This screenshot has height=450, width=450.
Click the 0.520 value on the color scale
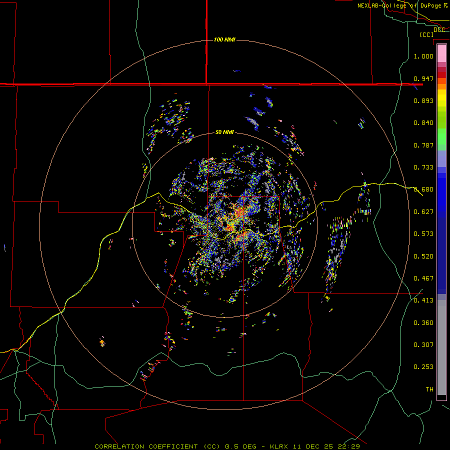[423, 256]
